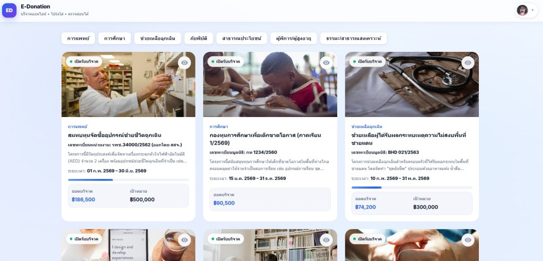Viewport: 543px width, 261px height.
Task: Open the สมทบทุนจัดซื้ออุปกรณ์ช่วยชีวิตฉุกเฉิน project title
Action: [115, 135]
